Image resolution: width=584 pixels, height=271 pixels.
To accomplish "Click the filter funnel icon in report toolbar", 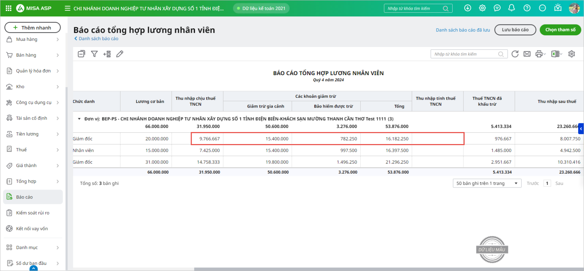I will [x=94, y=54].
